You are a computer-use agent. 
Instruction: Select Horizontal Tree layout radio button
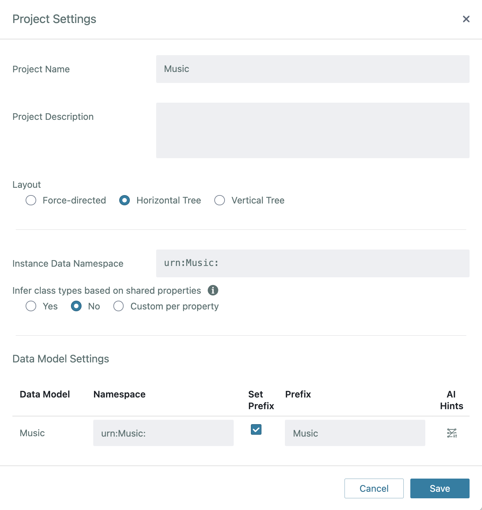[125, 200]
